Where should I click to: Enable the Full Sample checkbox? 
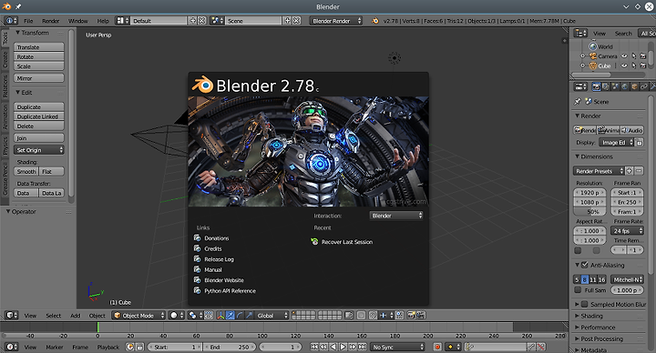tap(578, 290)
